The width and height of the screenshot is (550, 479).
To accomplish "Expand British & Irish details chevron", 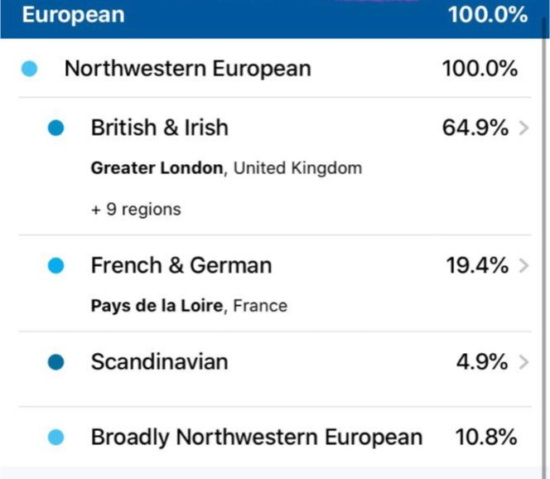I will click(x=523, y=128).
